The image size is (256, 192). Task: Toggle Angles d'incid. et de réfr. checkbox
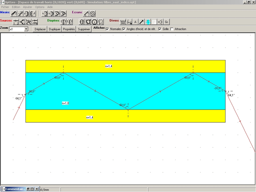tap(124, 29)
